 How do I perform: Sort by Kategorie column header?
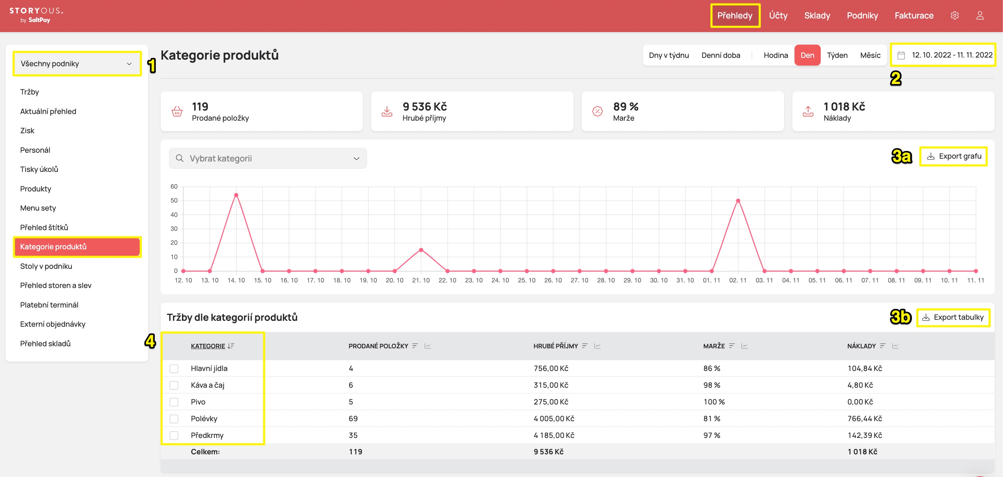point(207,346)
